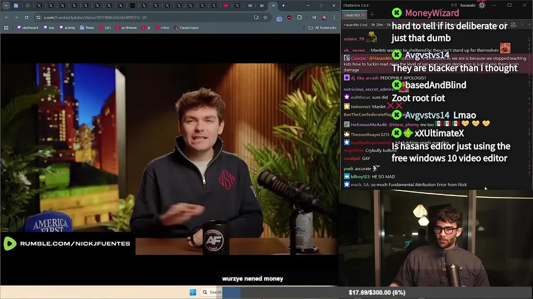Open the LoFi bookmark
This screenshot has width=533, height=299.
tap(105, 27)
